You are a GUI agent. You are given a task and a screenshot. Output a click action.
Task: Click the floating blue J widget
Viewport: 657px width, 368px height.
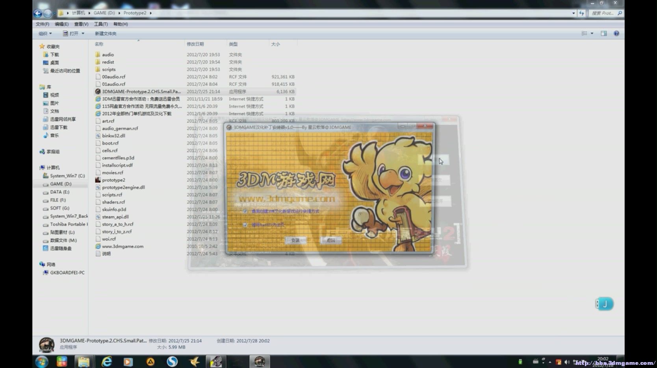click(605, 304)
